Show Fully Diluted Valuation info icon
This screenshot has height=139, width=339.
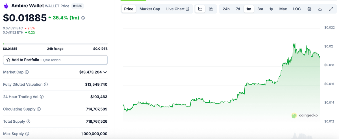click(x=46, y=85)
